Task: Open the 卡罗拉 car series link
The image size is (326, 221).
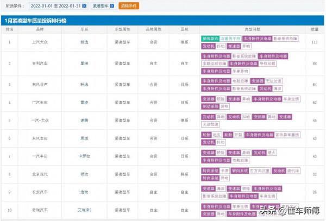Action: [x=84, y=156]
